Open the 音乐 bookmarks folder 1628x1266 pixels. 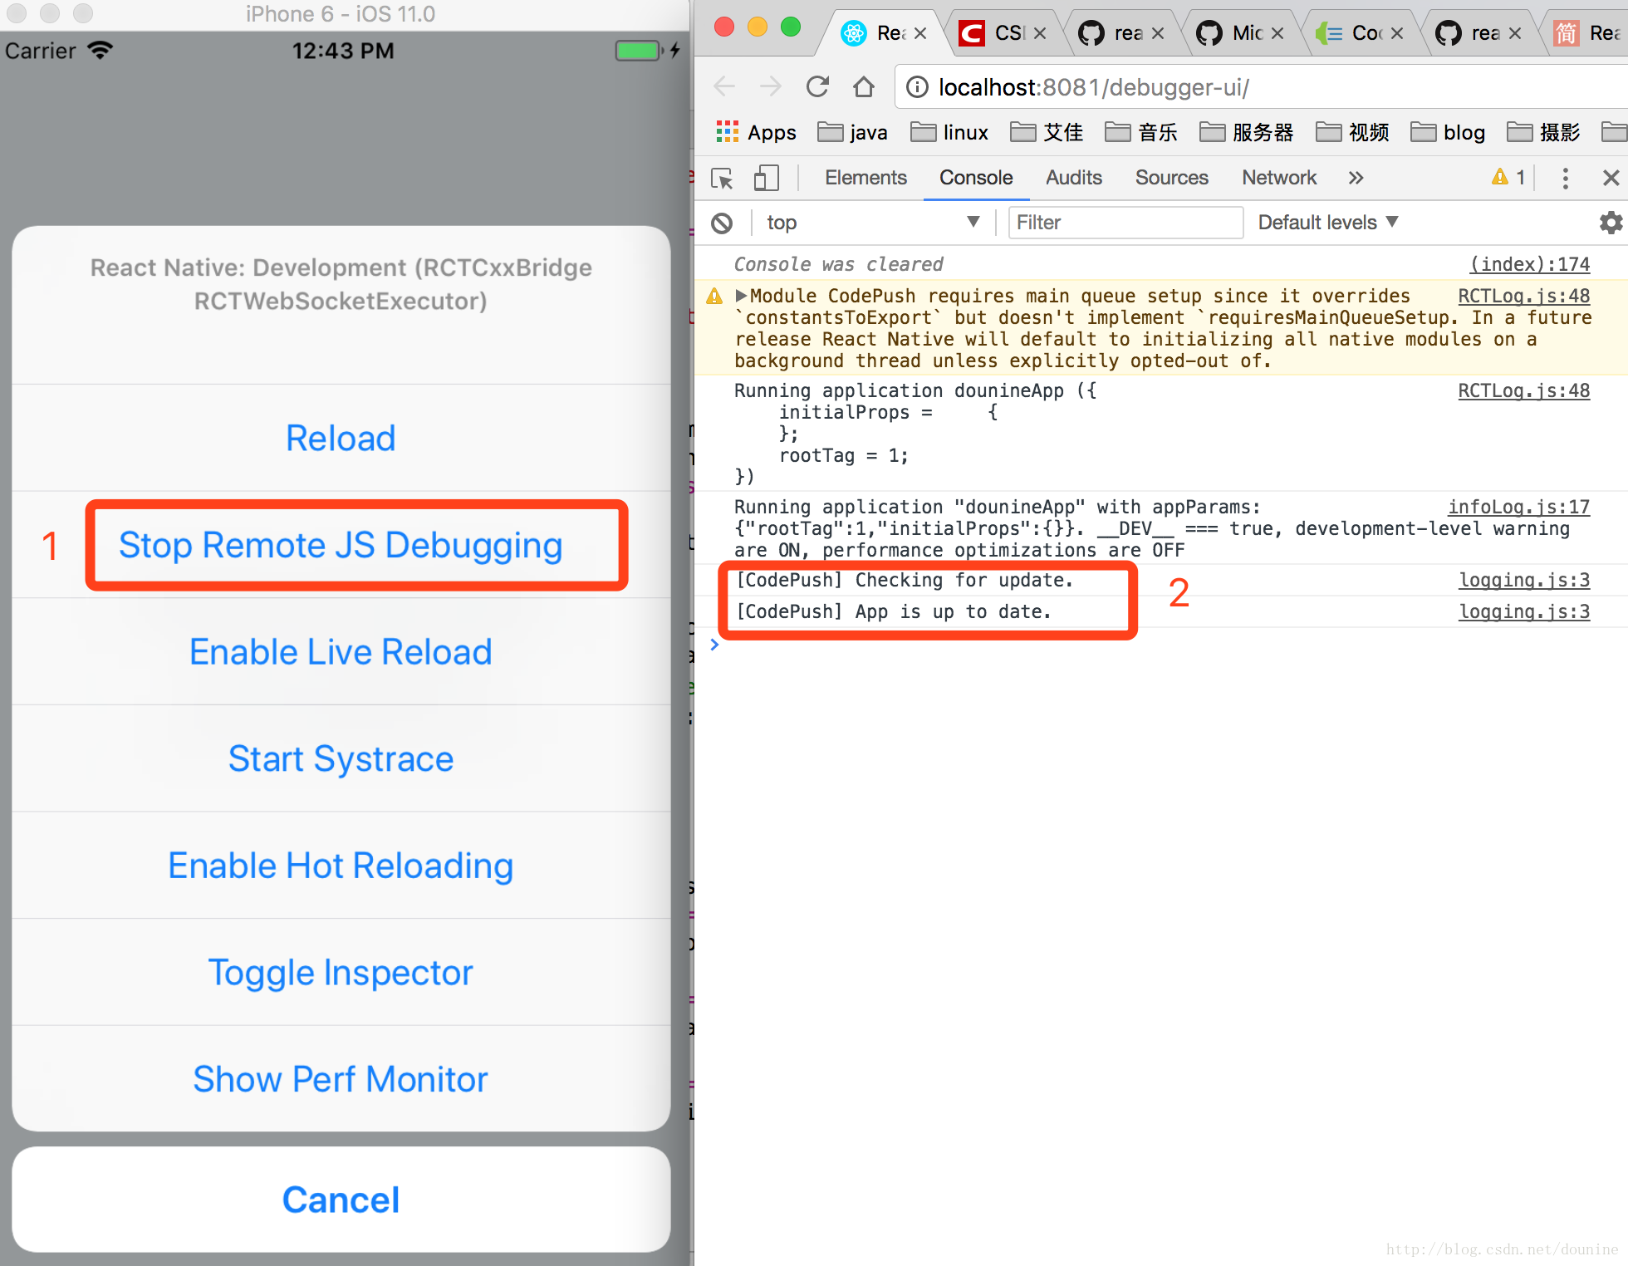pos(1142,132)
